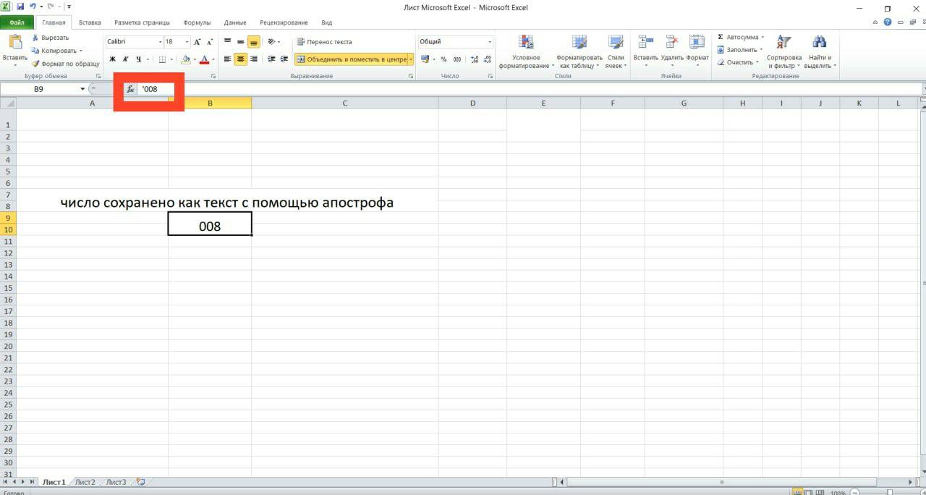926x495 pixels.
Task: Click the Cut (Вырезать) scissors icon
Action: tap(35, 38)
